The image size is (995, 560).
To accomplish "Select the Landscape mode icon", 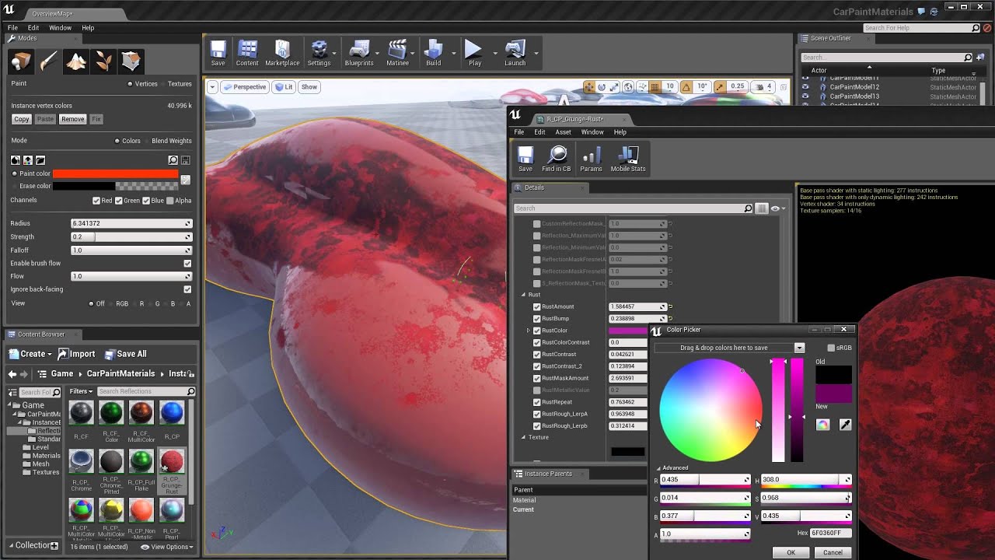I will 75,61.
